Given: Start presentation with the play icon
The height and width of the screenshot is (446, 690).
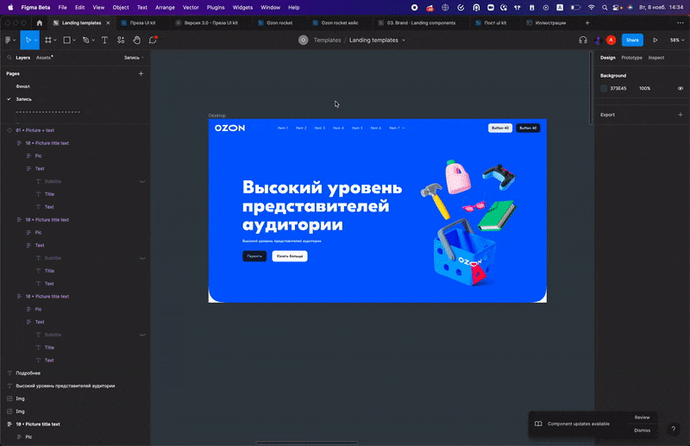Looking at the screenshot, I should click(655, 40).
